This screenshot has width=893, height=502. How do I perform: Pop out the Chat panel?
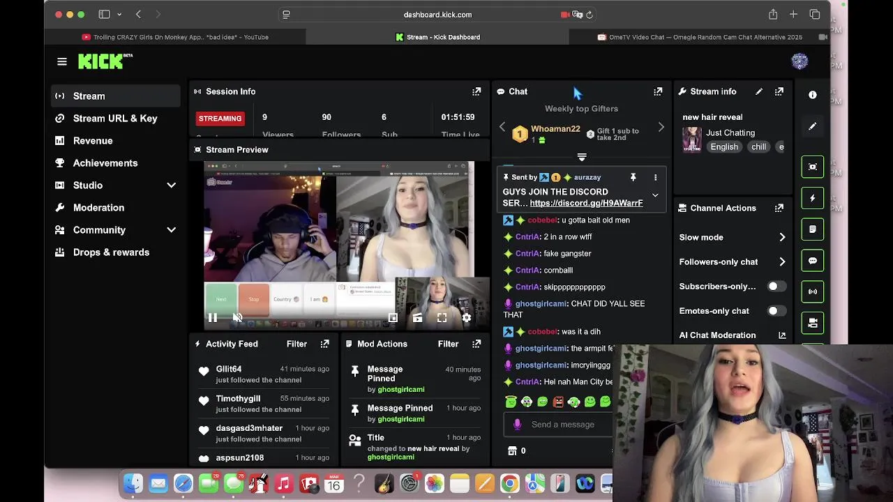(x=658, y=91)
